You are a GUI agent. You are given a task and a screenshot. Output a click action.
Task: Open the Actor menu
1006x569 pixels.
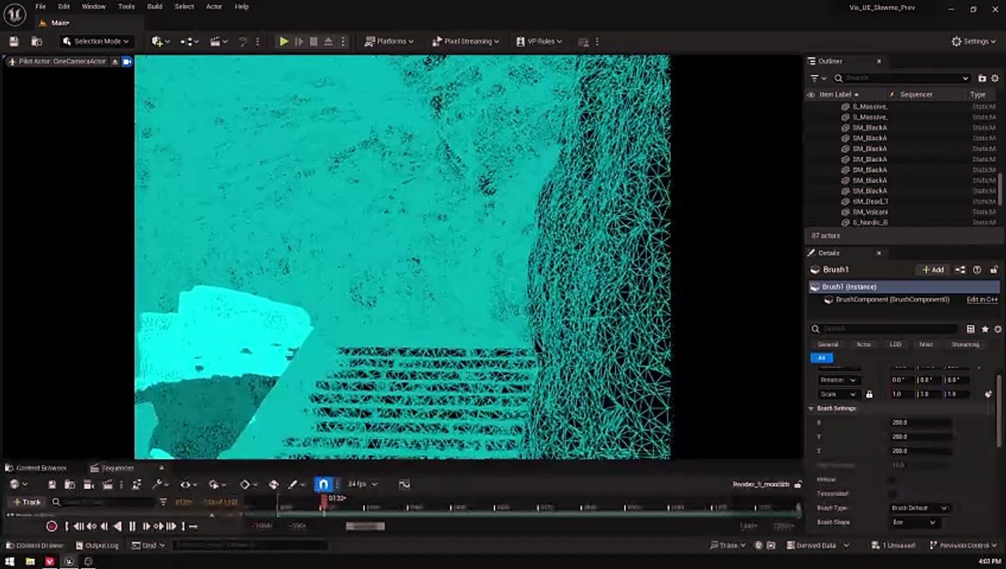(214, 6)
